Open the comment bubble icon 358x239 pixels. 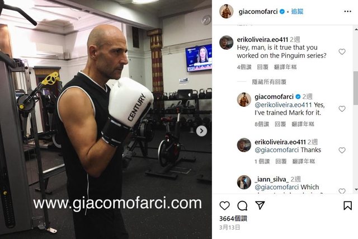pos(242,205)
